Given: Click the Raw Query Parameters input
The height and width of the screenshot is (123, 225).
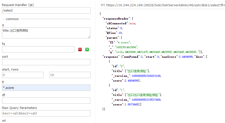Looking at the screenshot, I should coord(46,113).
